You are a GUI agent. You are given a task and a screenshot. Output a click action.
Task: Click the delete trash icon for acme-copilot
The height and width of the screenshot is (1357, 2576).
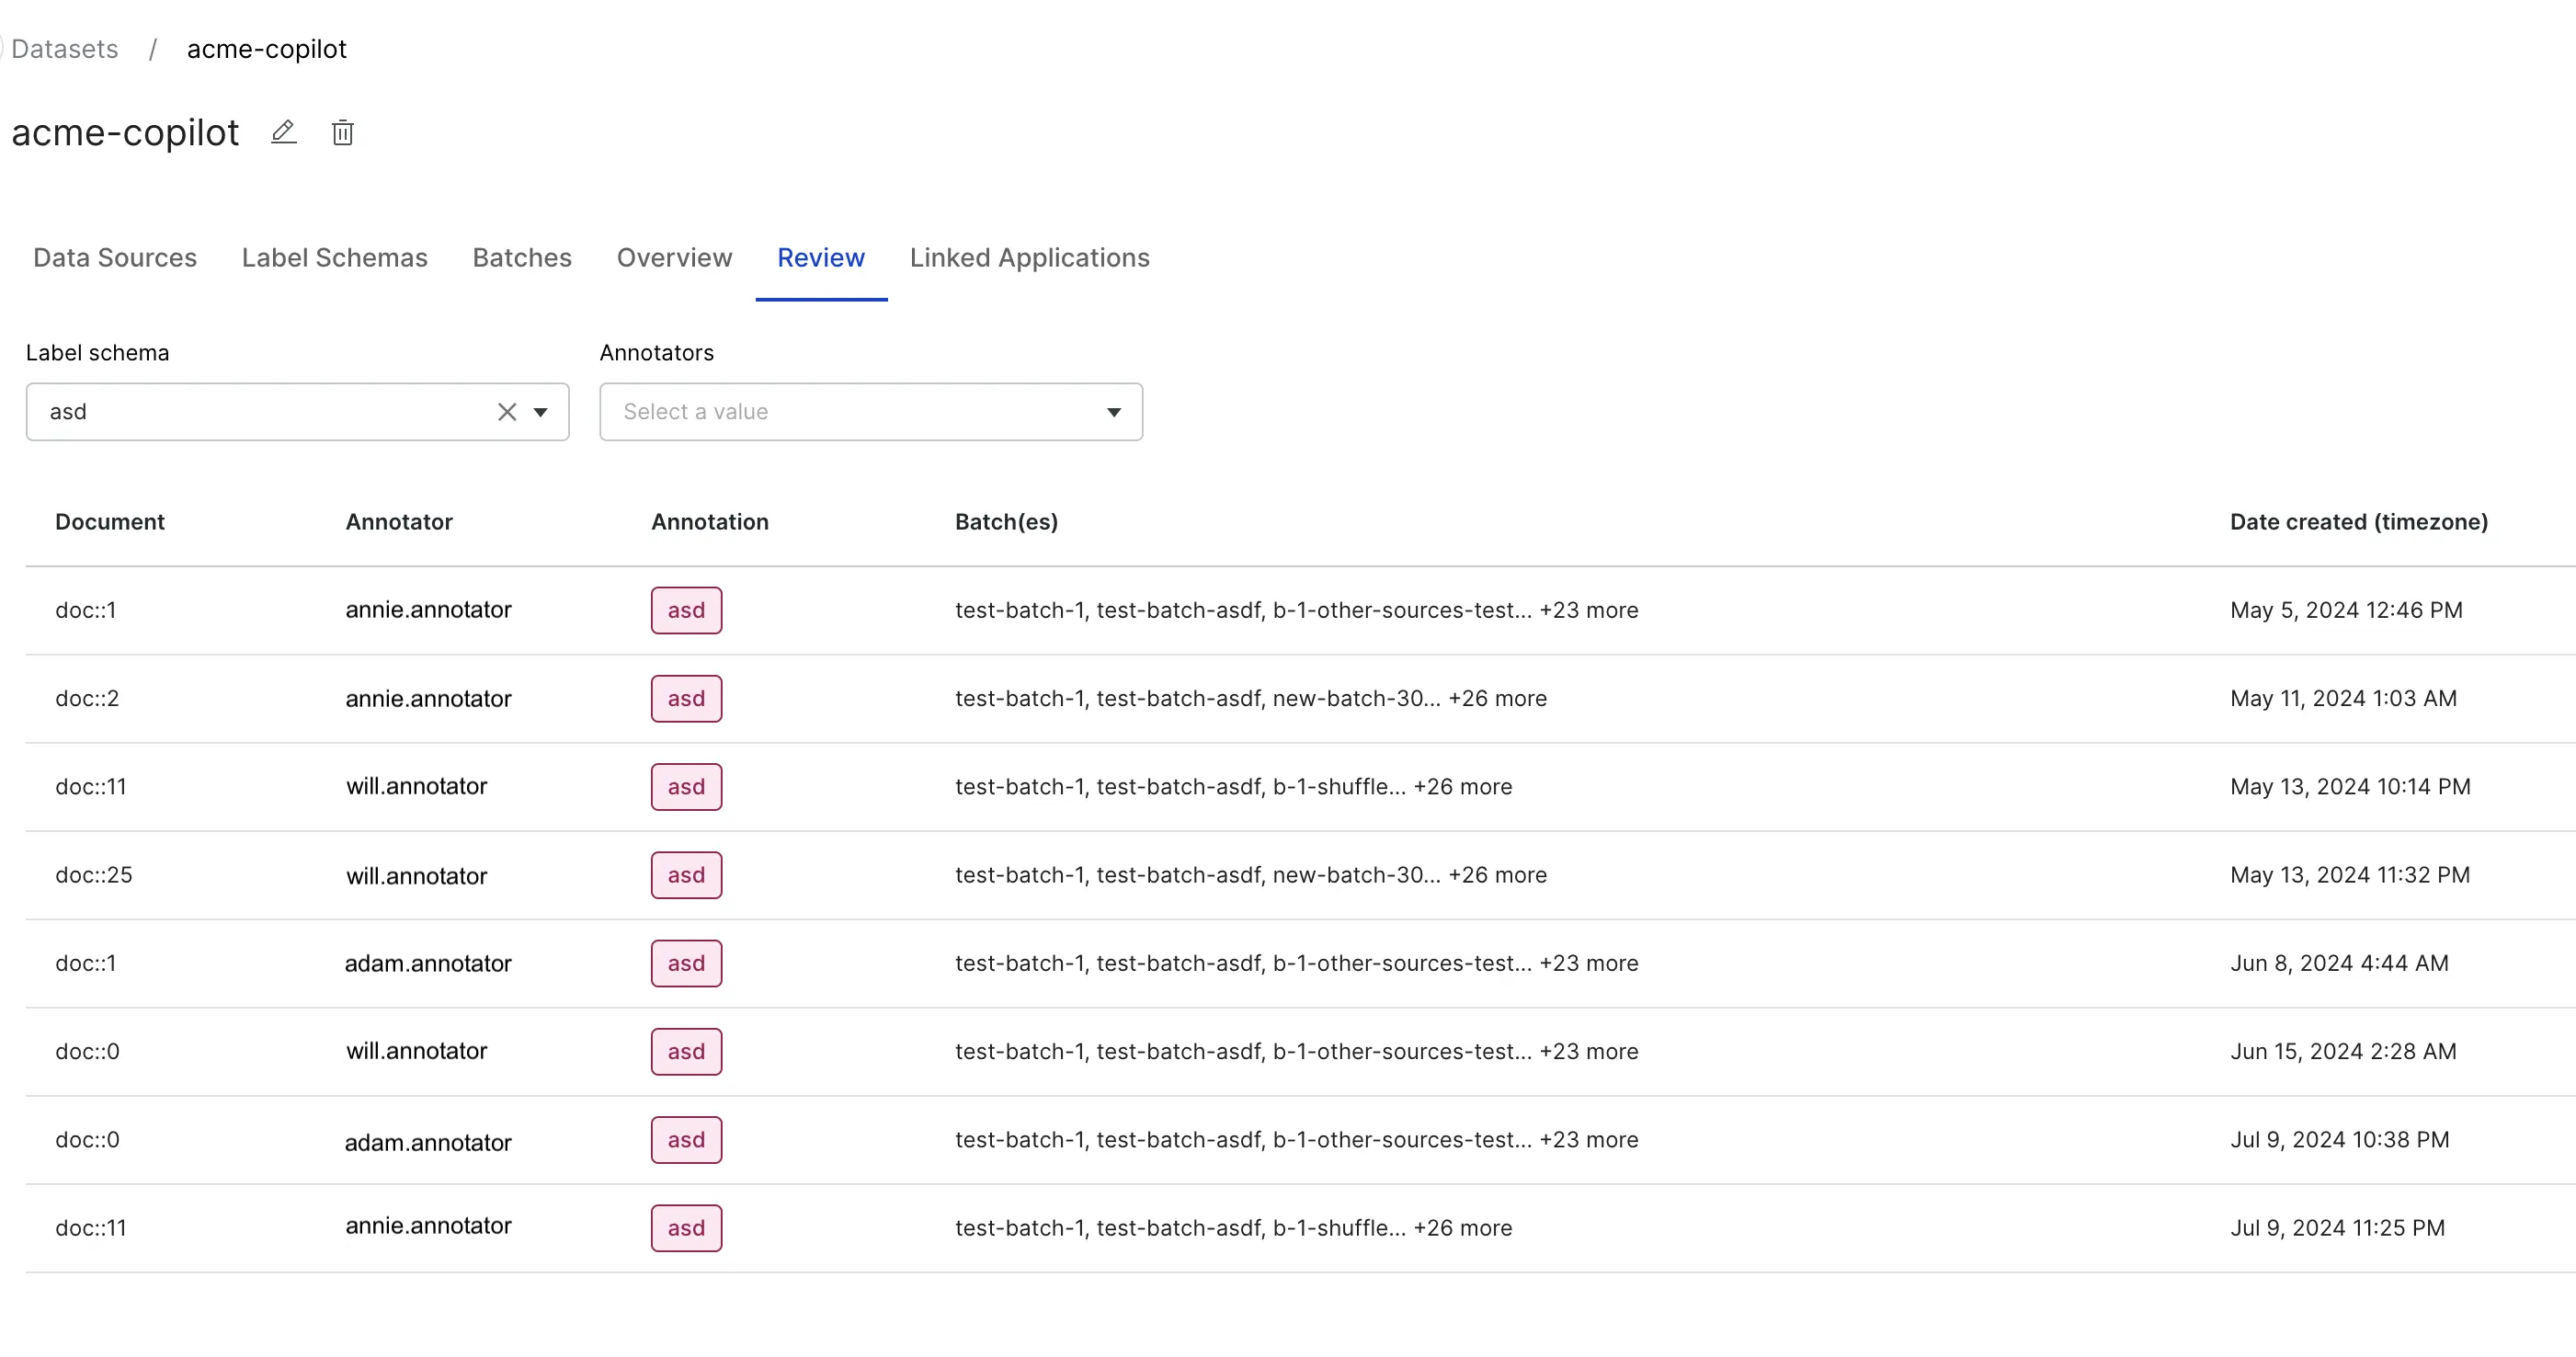(x=341, y=133)
